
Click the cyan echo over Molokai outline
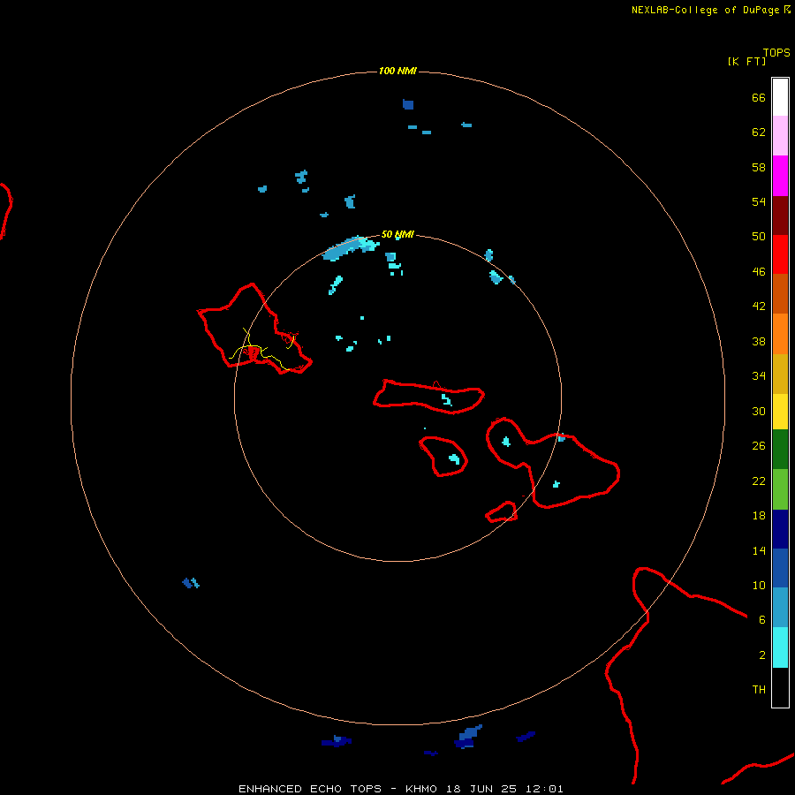pos(446,399)
